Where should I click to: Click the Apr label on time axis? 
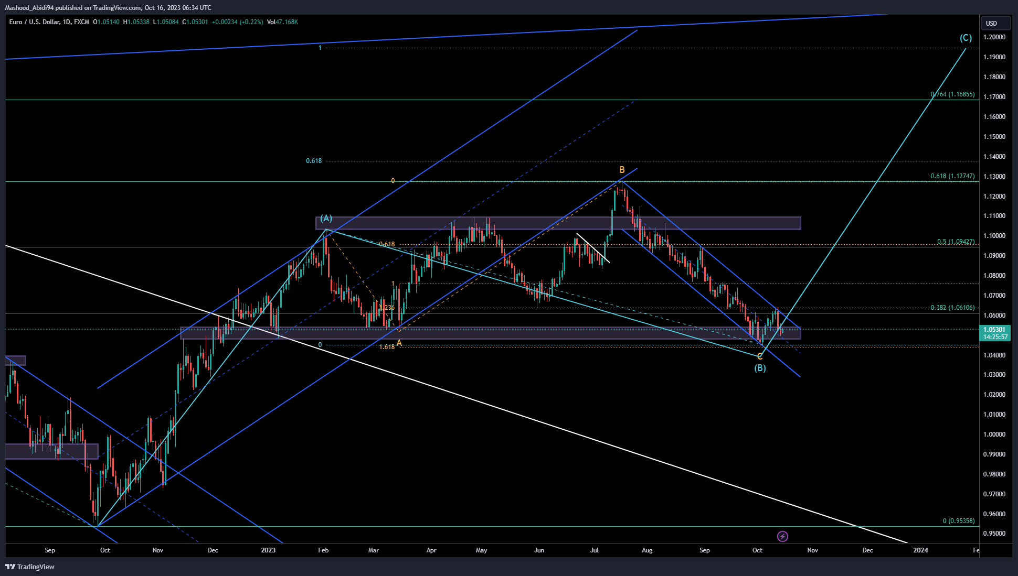coord(431,550)
